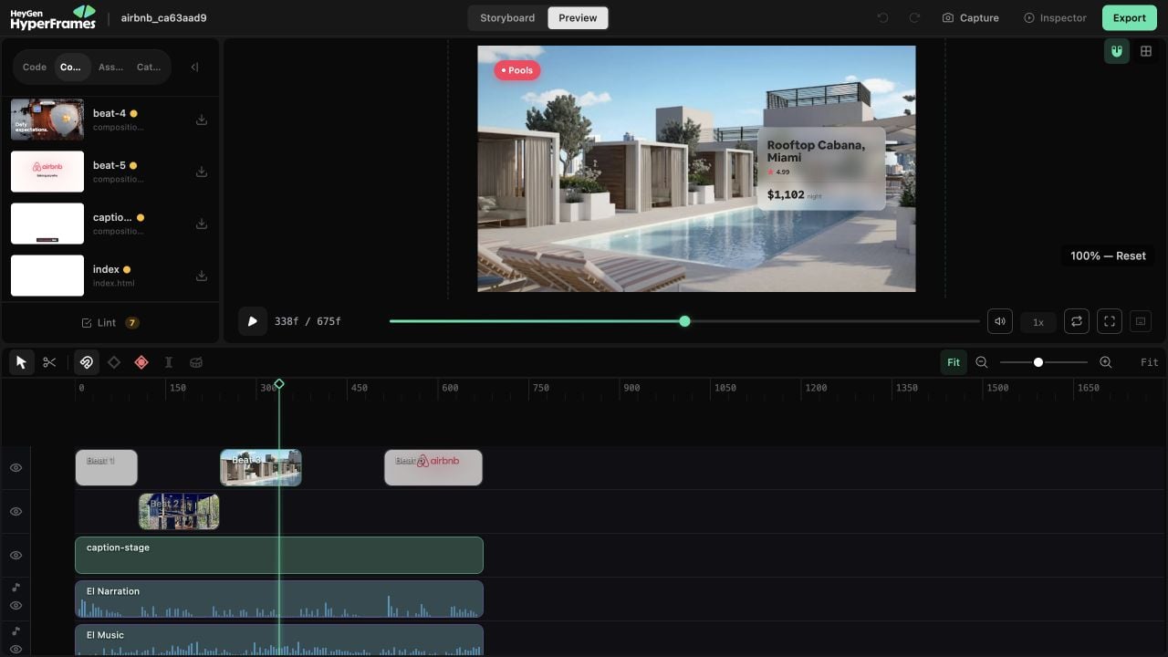This screenshot has height=657, width=1168.
Task: Click the timeline playhead diamond marker
Action: 279,384
